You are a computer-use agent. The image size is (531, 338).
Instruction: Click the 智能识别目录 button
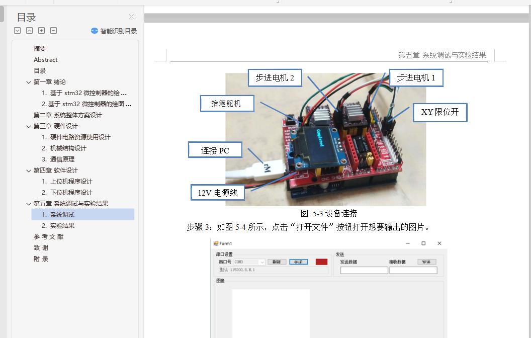point(114,31)
